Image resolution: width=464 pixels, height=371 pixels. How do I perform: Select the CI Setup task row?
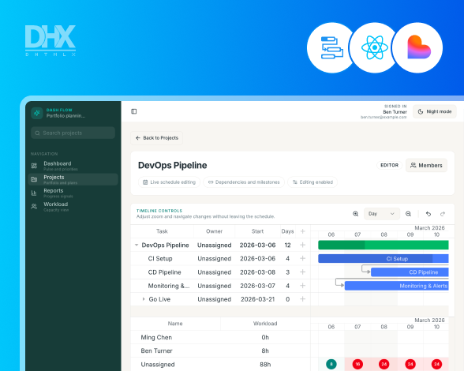click(220, 258)
